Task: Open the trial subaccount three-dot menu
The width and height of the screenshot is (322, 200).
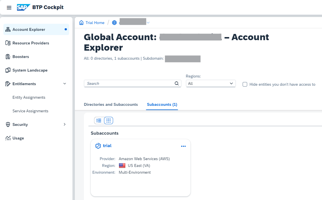Action: [183, 146]
